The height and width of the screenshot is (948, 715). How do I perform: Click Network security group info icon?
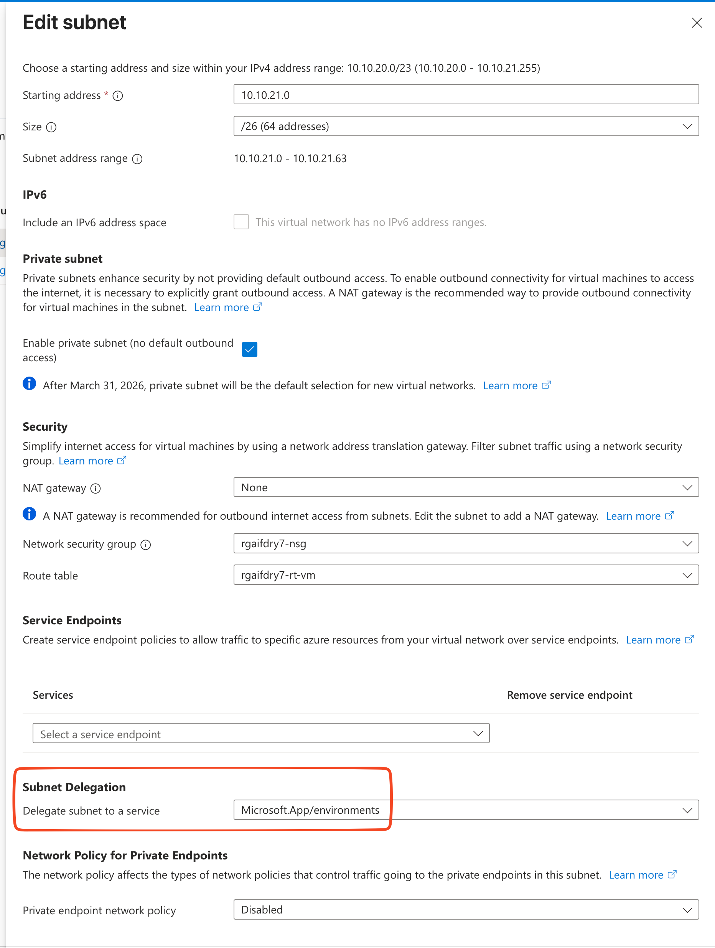pyautogui.click(x=146, y=545)
